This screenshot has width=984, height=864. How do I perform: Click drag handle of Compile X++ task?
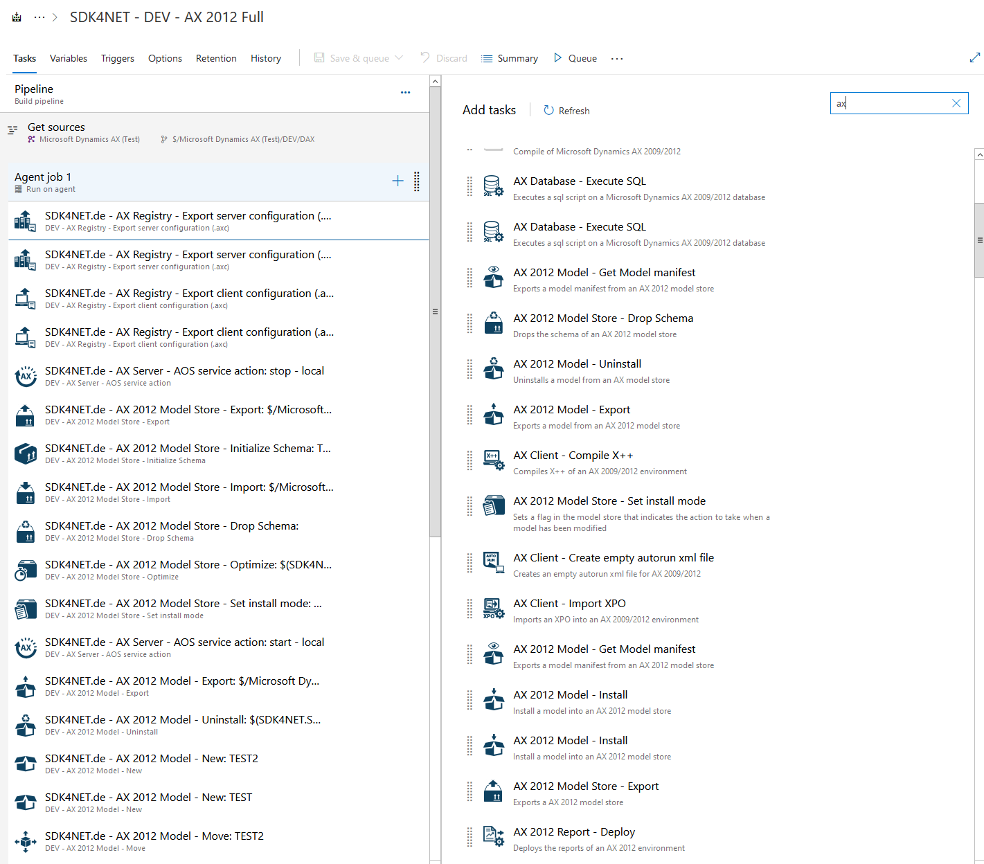tap(469, 460)
